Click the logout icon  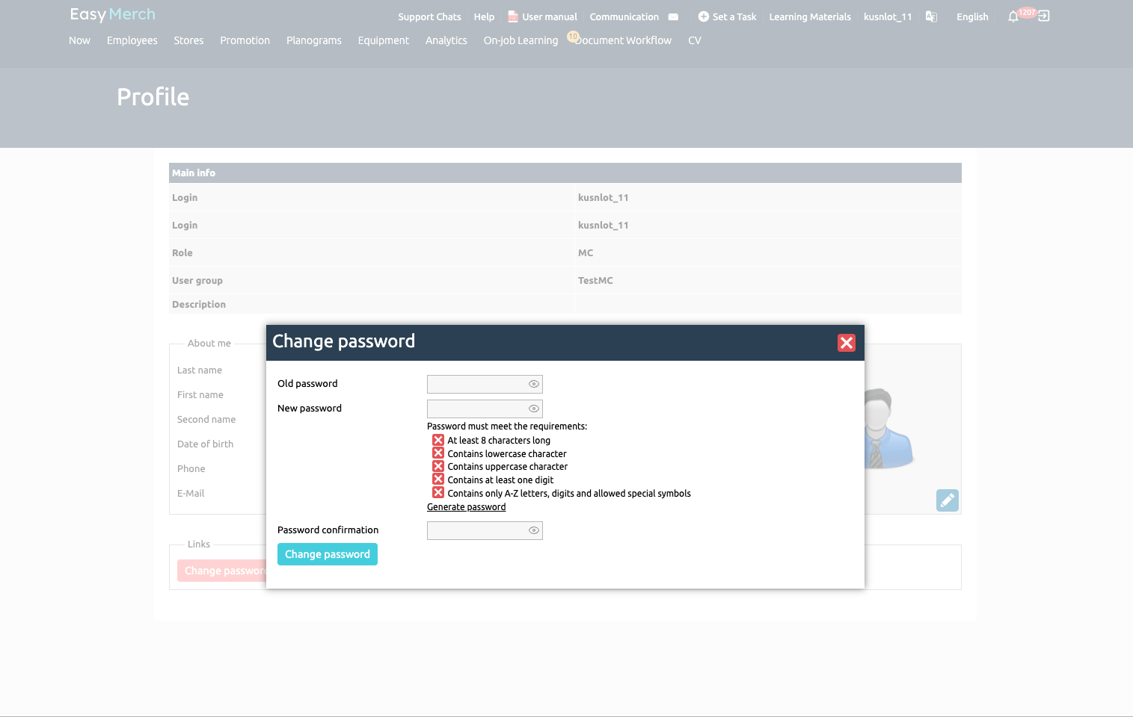(x=1044, y=16)
